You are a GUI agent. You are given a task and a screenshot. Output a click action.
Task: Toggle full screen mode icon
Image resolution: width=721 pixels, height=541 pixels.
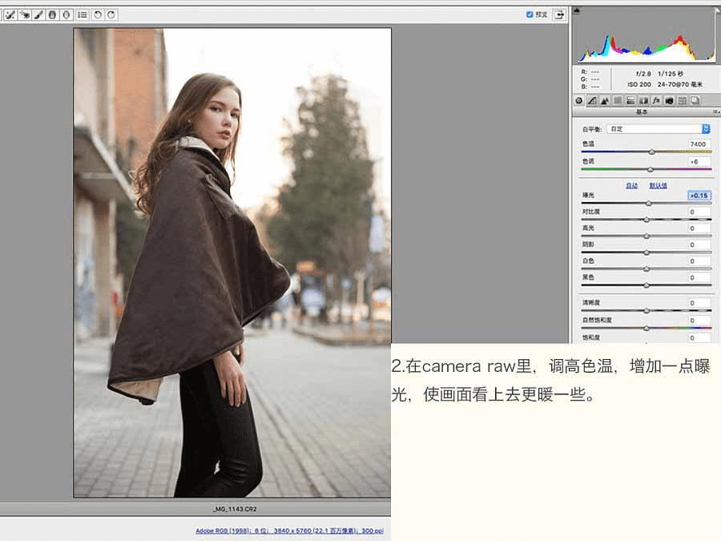(558, 14)
